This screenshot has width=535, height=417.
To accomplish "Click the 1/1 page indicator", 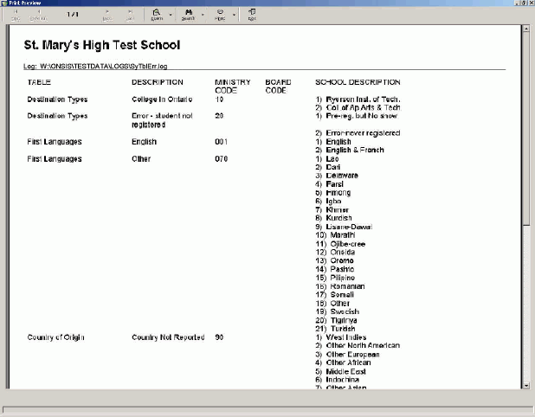I will (x=73, y=15).
